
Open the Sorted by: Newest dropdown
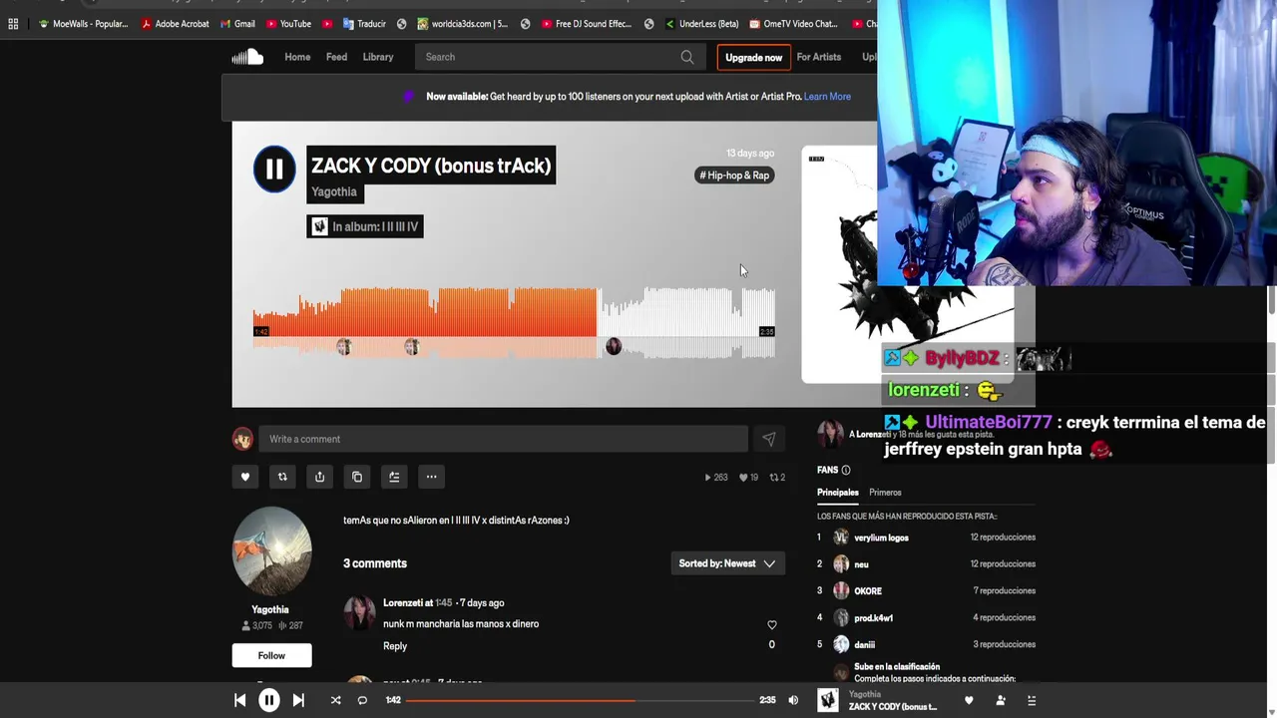click(727, 563)
